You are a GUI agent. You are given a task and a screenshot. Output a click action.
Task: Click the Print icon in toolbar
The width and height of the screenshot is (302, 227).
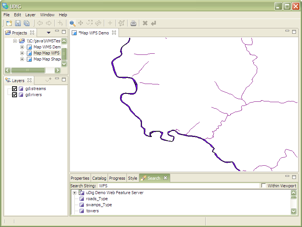tap(133, 23)
